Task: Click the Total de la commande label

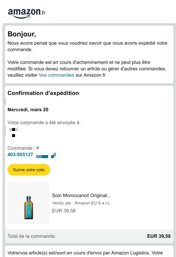Action: point(32,236)
